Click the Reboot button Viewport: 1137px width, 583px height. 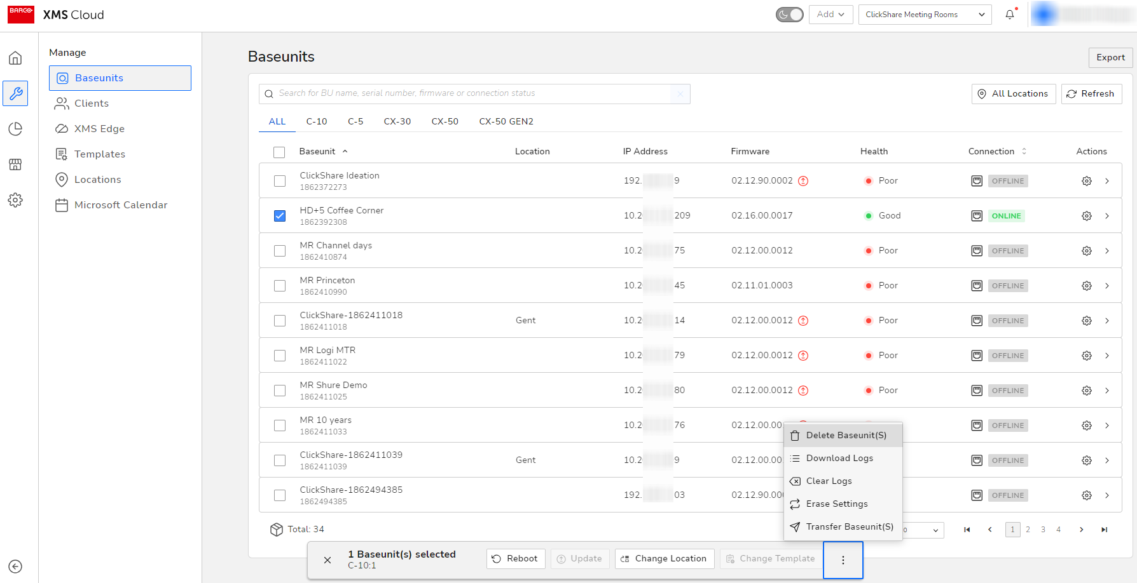pos(515,559)
